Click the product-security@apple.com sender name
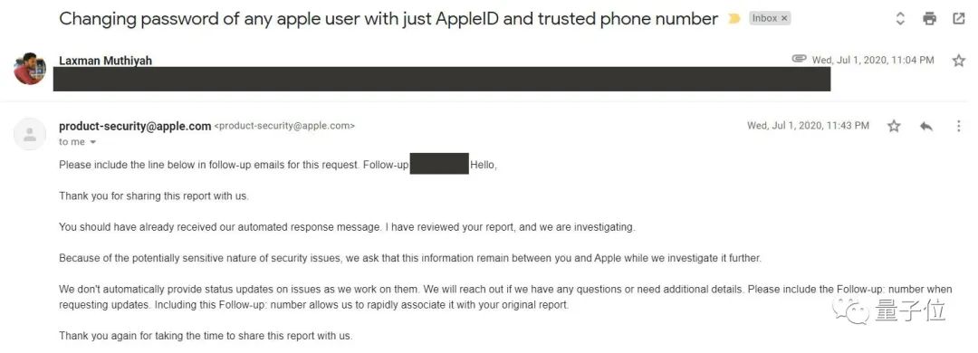The height and width of the screenshot is (353, 978). click(135, 126)
